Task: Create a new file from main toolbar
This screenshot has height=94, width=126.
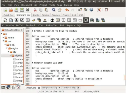Action: point(5,10)
